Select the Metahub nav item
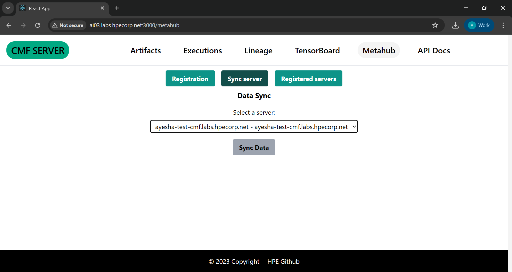 click(379, 50)
